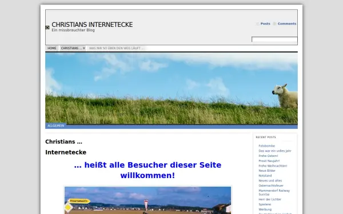Open the Comments RSS feed icon
Screen dimensions: 343x214
[275, 24]
